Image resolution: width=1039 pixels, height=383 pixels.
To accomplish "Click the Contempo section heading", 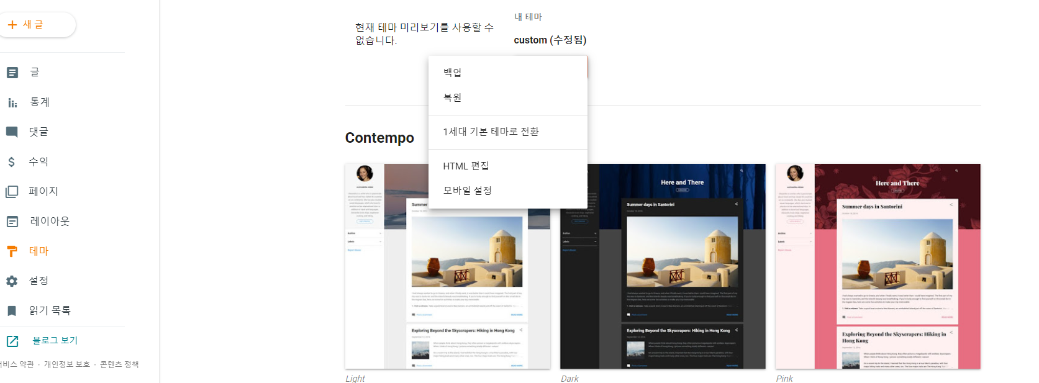I will click(379, 138).
